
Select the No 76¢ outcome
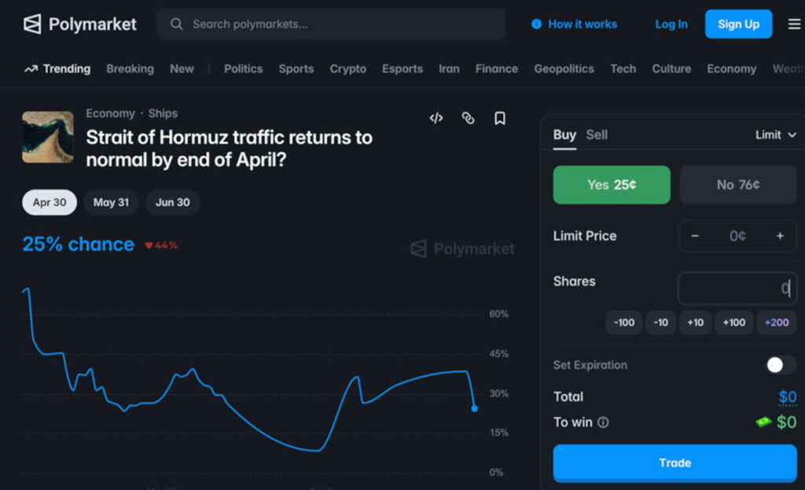point(737,185)
